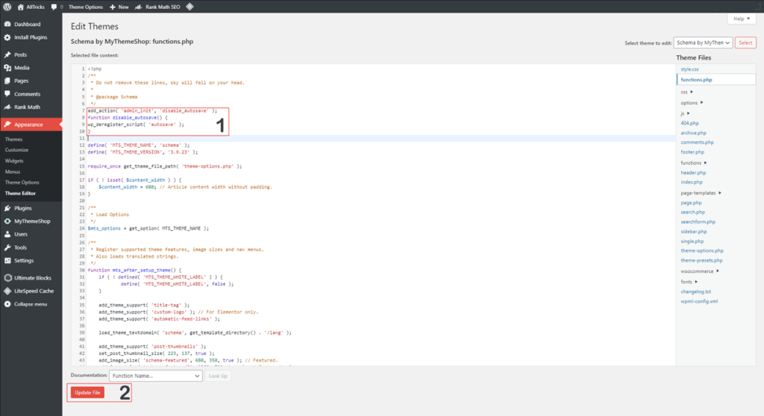Click the Plugins plug icon
The image size is (764, 416).
[x=7, y=208]
